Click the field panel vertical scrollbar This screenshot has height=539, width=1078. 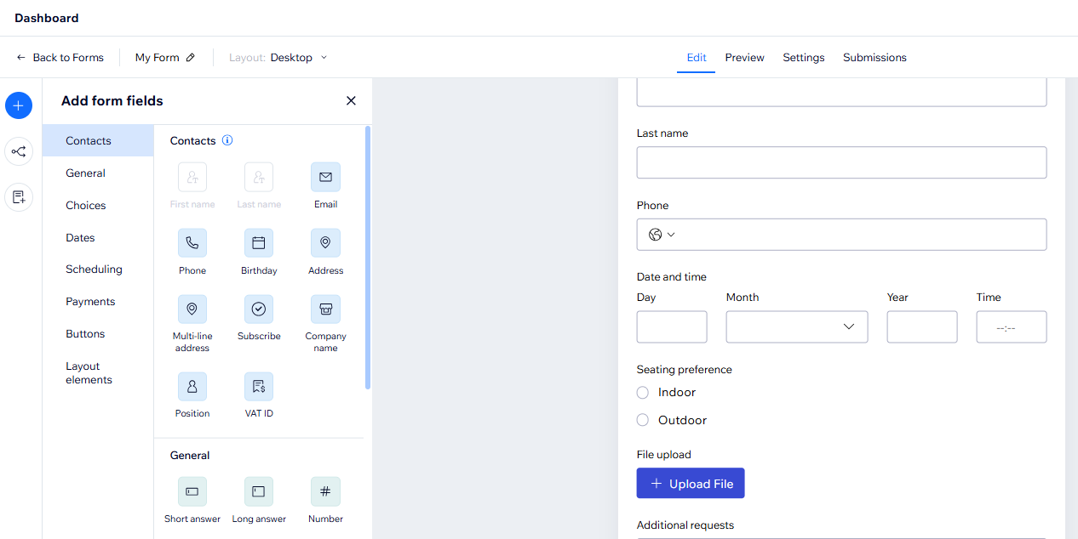tap(368, 257)
